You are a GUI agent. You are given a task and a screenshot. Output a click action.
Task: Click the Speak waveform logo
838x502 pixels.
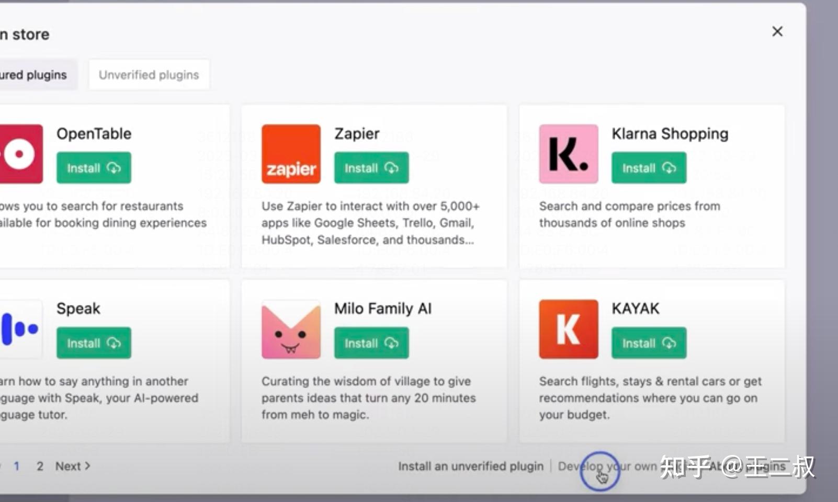[x=21, y=329]
